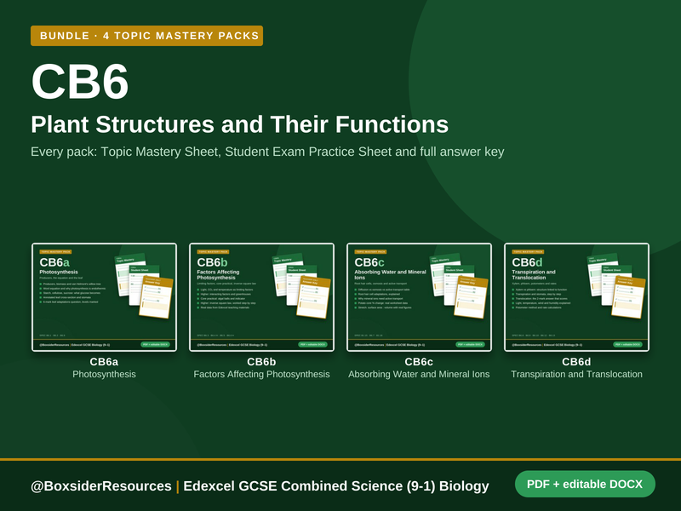Click the CB6a Photosynthesis pack thumbnail

(x=104, y=297)
